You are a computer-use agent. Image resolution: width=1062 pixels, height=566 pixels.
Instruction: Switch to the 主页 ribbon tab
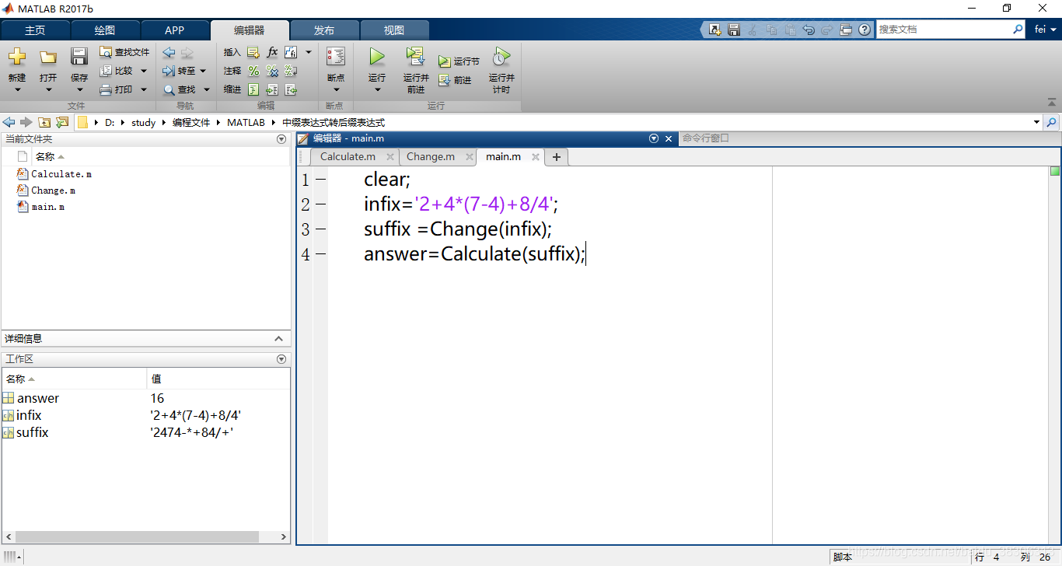click(x=35, y=30)
